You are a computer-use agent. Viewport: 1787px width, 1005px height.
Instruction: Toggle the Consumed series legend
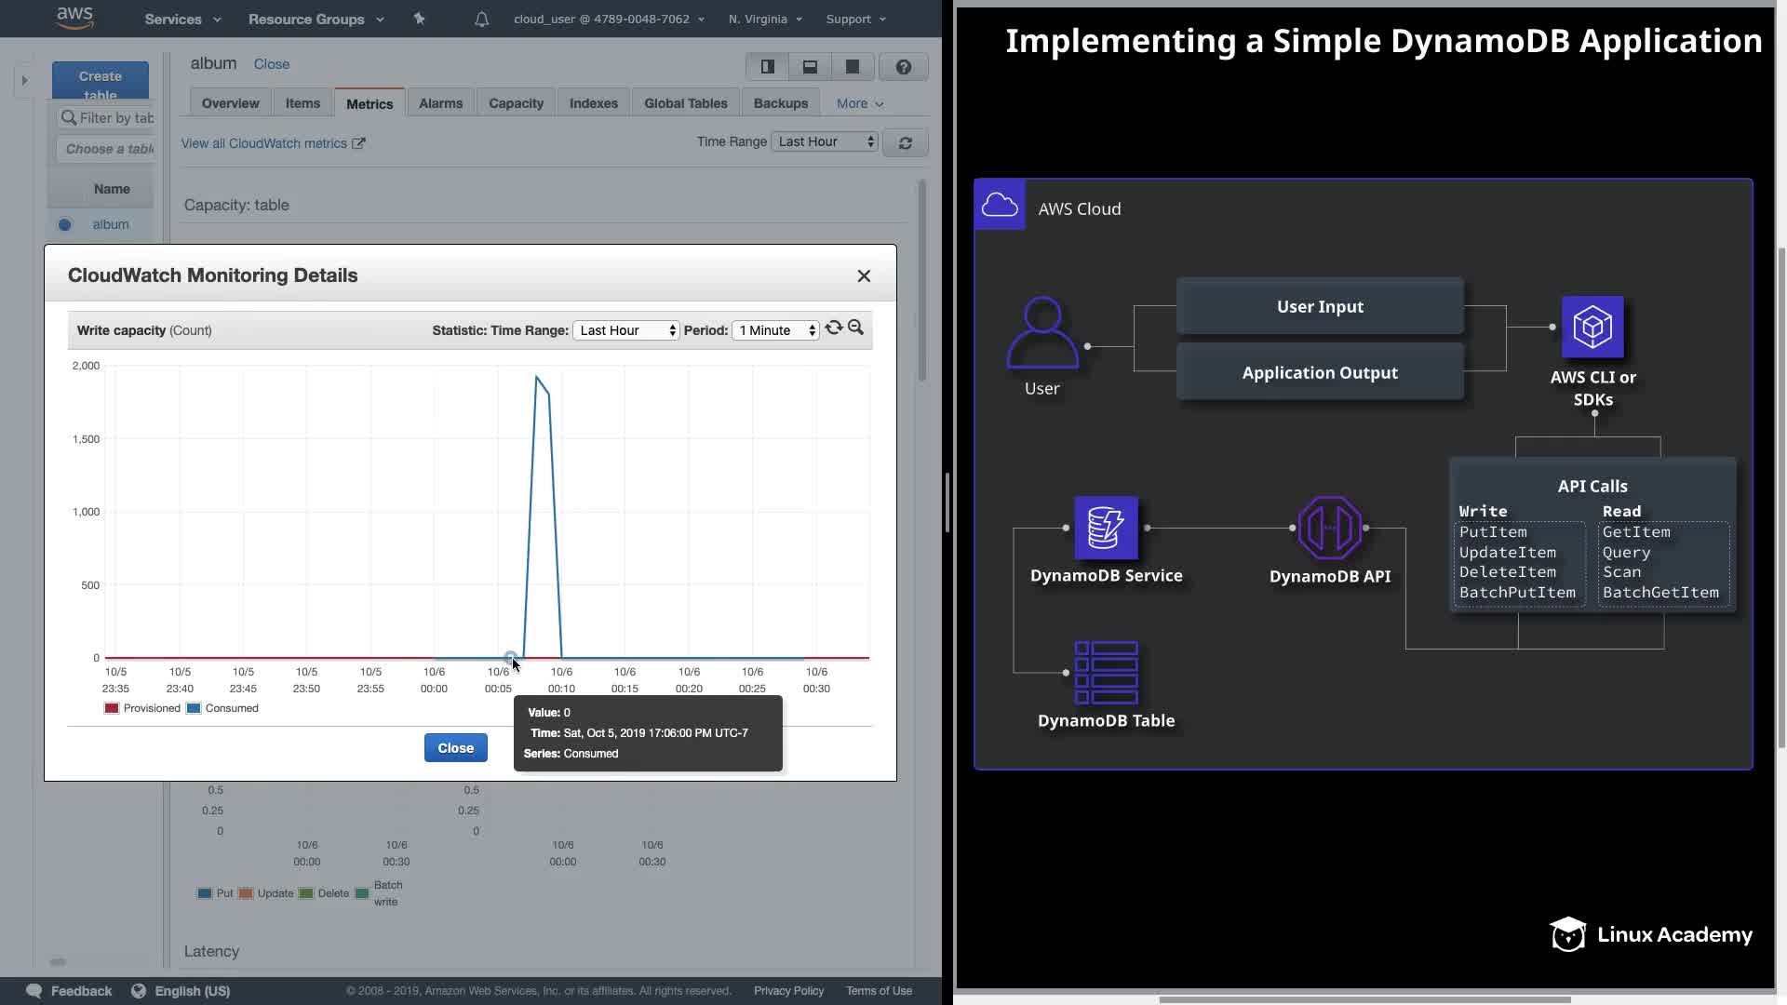coord(222,708)
